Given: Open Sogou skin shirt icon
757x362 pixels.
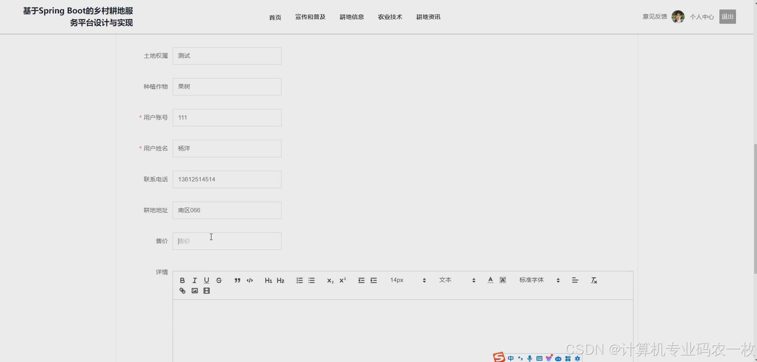Looking at the screenshot, I should tap(549, 358).
